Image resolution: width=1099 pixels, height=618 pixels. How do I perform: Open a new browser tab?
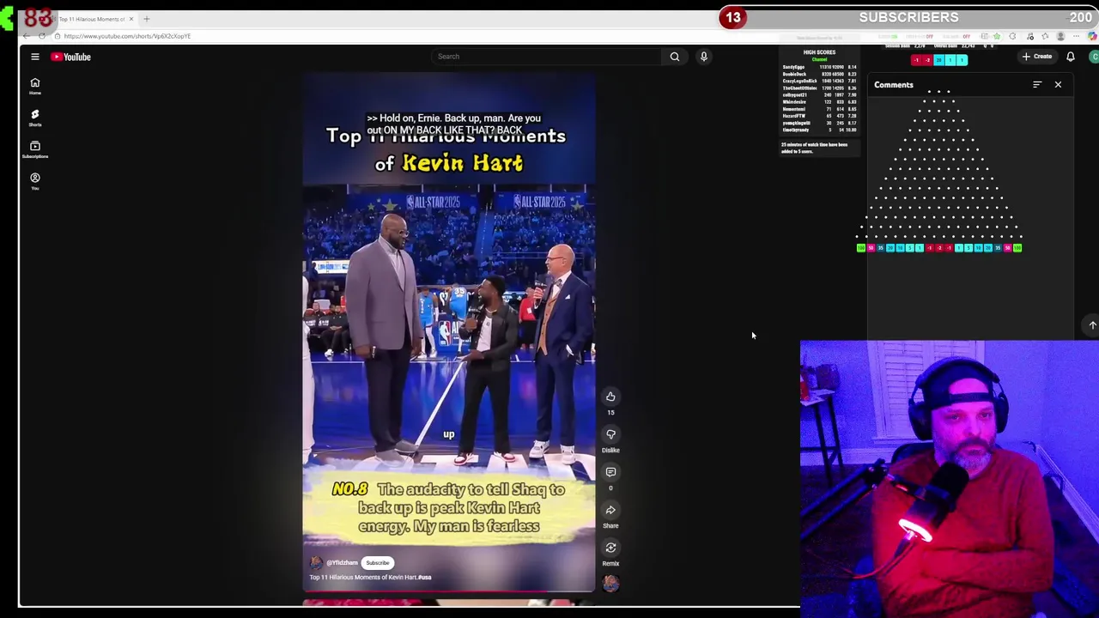tap(147, 19)
